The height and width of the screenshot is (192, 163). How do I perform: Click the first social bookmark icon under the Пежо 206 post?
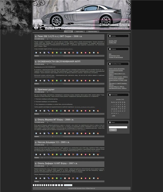pos(36,52)
